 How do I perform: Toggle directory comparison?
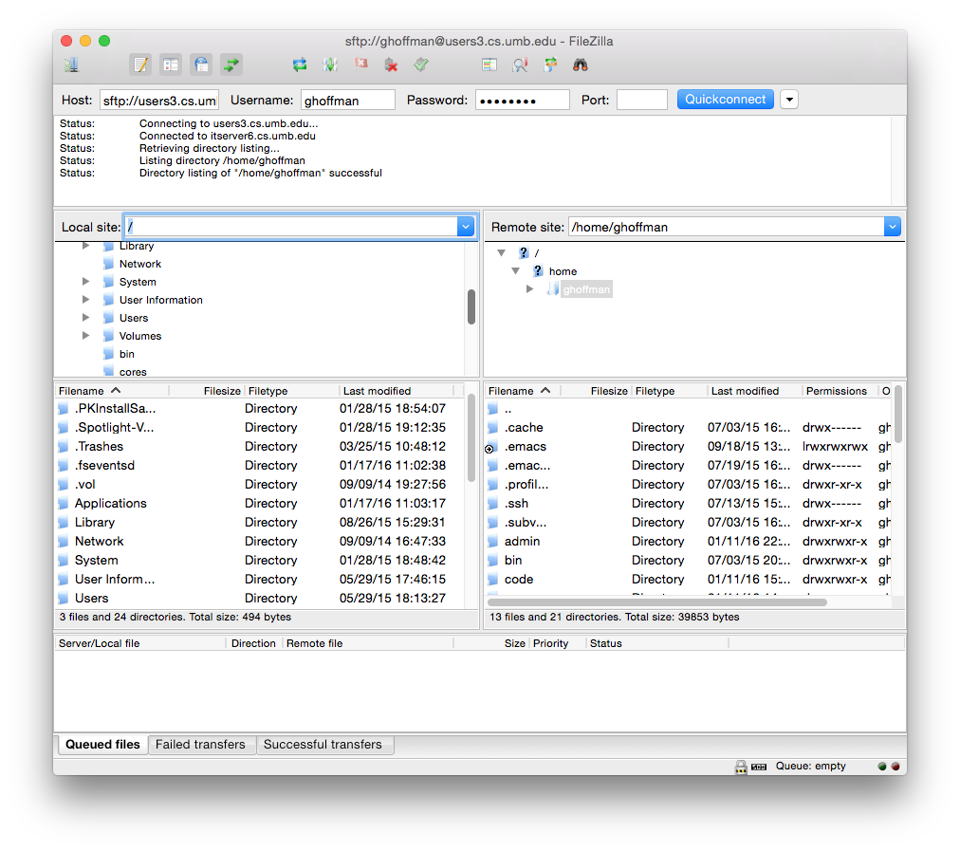click(x=520, y=65)
